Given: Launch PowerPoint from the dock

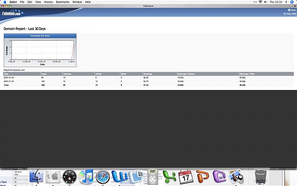Looking at the screenshot, I should (x=202, y=177).
